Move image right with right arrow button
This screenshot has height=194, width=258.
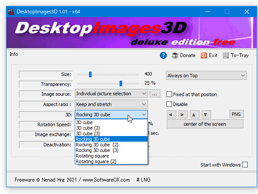pos(183,115)
